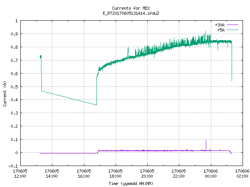Click the y-axis tick label '0.3'
The height and width of the screenshot is (187, 250).
(x=14, y=113)
